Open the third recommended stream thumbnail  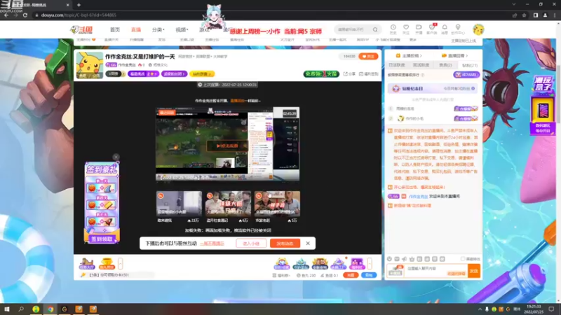click(277, 204)
